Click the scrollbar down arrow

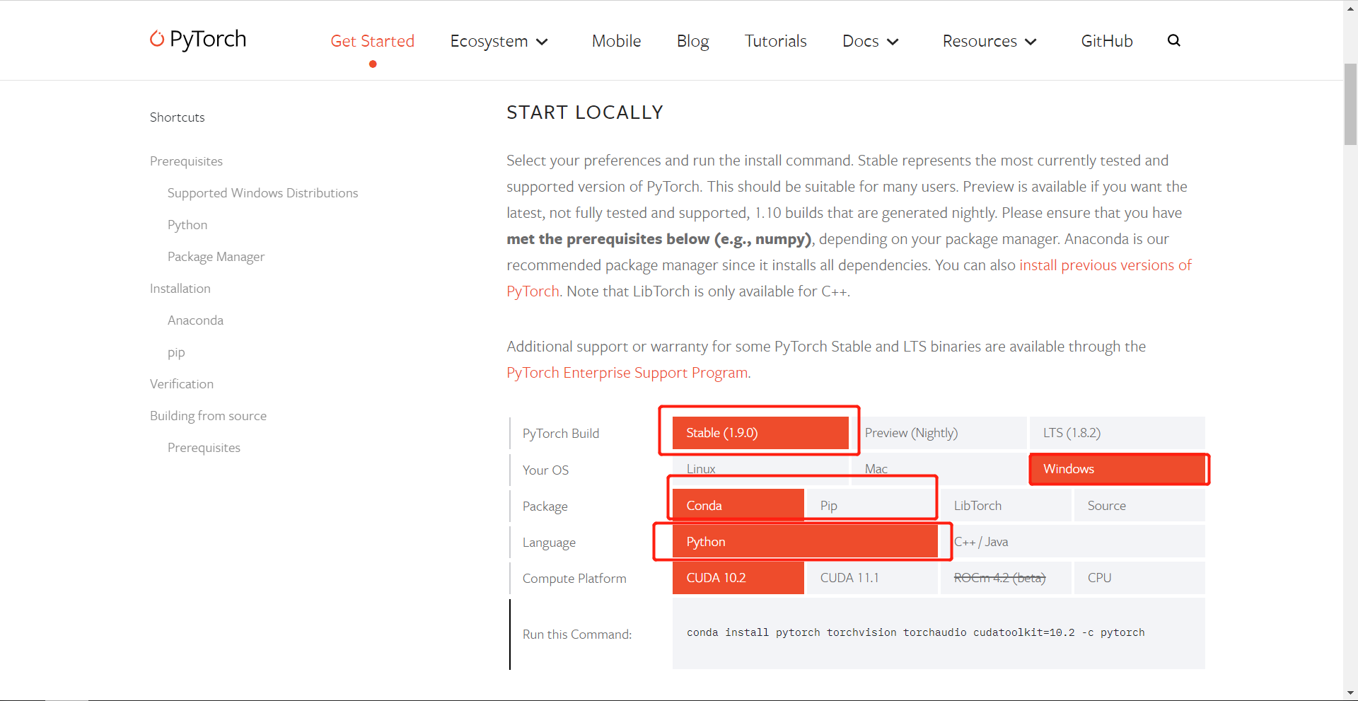pos(1350,693)
